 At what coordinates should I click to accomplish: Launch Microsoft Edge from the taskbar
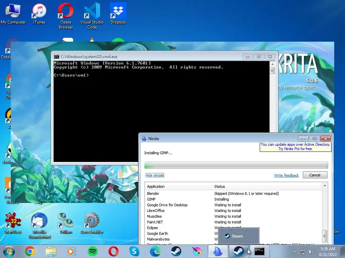155,251
